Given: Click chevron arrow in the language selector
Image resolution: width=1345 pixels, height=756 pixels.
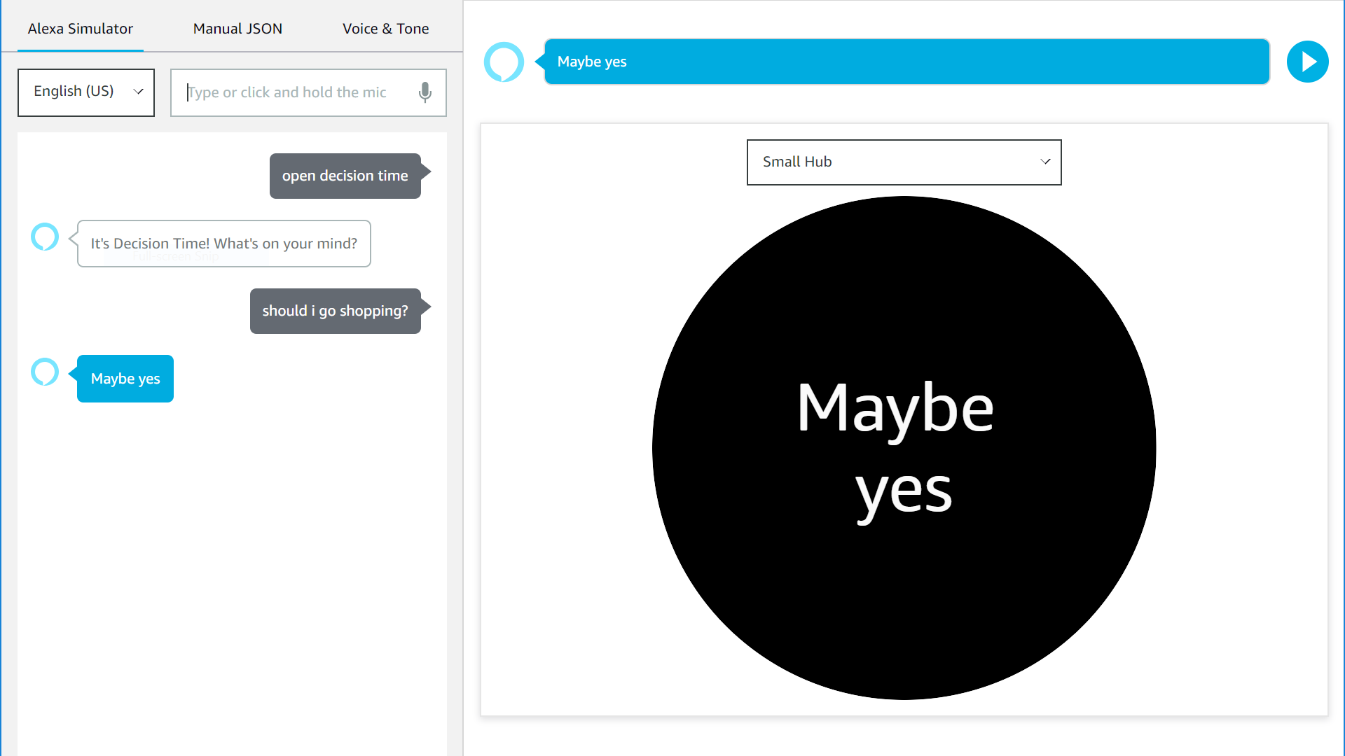Looking at the screenshot, I should coord(139,92).
